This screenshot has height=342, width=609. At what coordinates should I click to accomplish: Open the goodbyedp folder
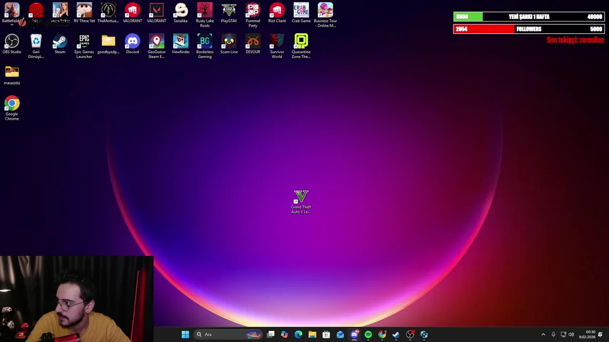point(108,44)
